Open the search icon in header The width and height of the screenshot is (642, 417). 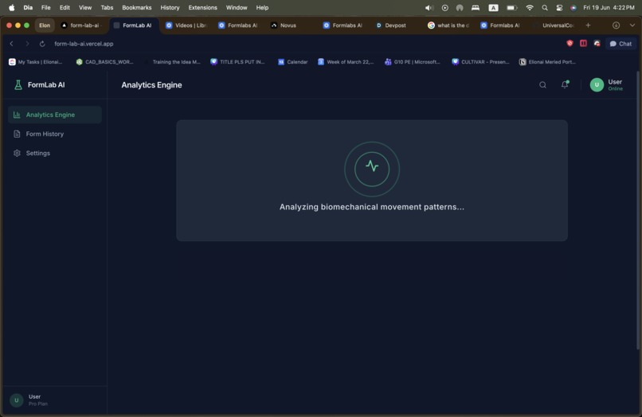tap(542, 84)
